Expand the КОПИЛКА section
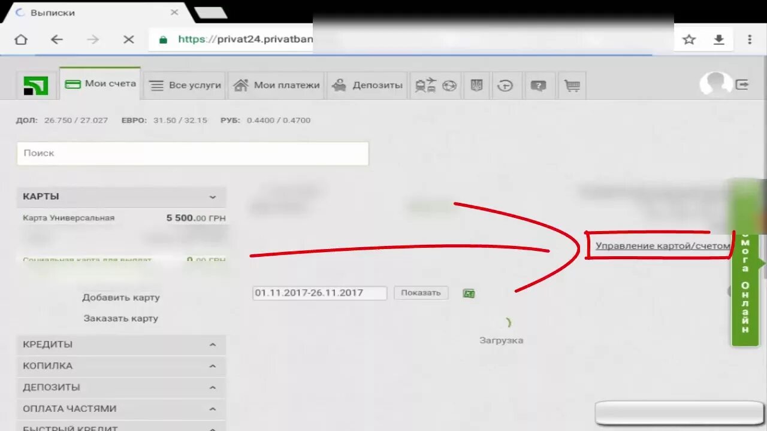The width and height of the screenshot is (767, 431). point(121,366)
